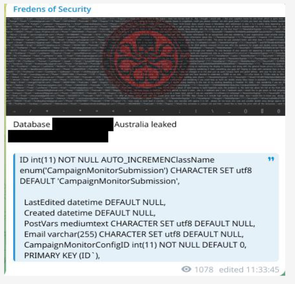
Task: Click the green corner mark at message bottom
Action: pos(283,273)
